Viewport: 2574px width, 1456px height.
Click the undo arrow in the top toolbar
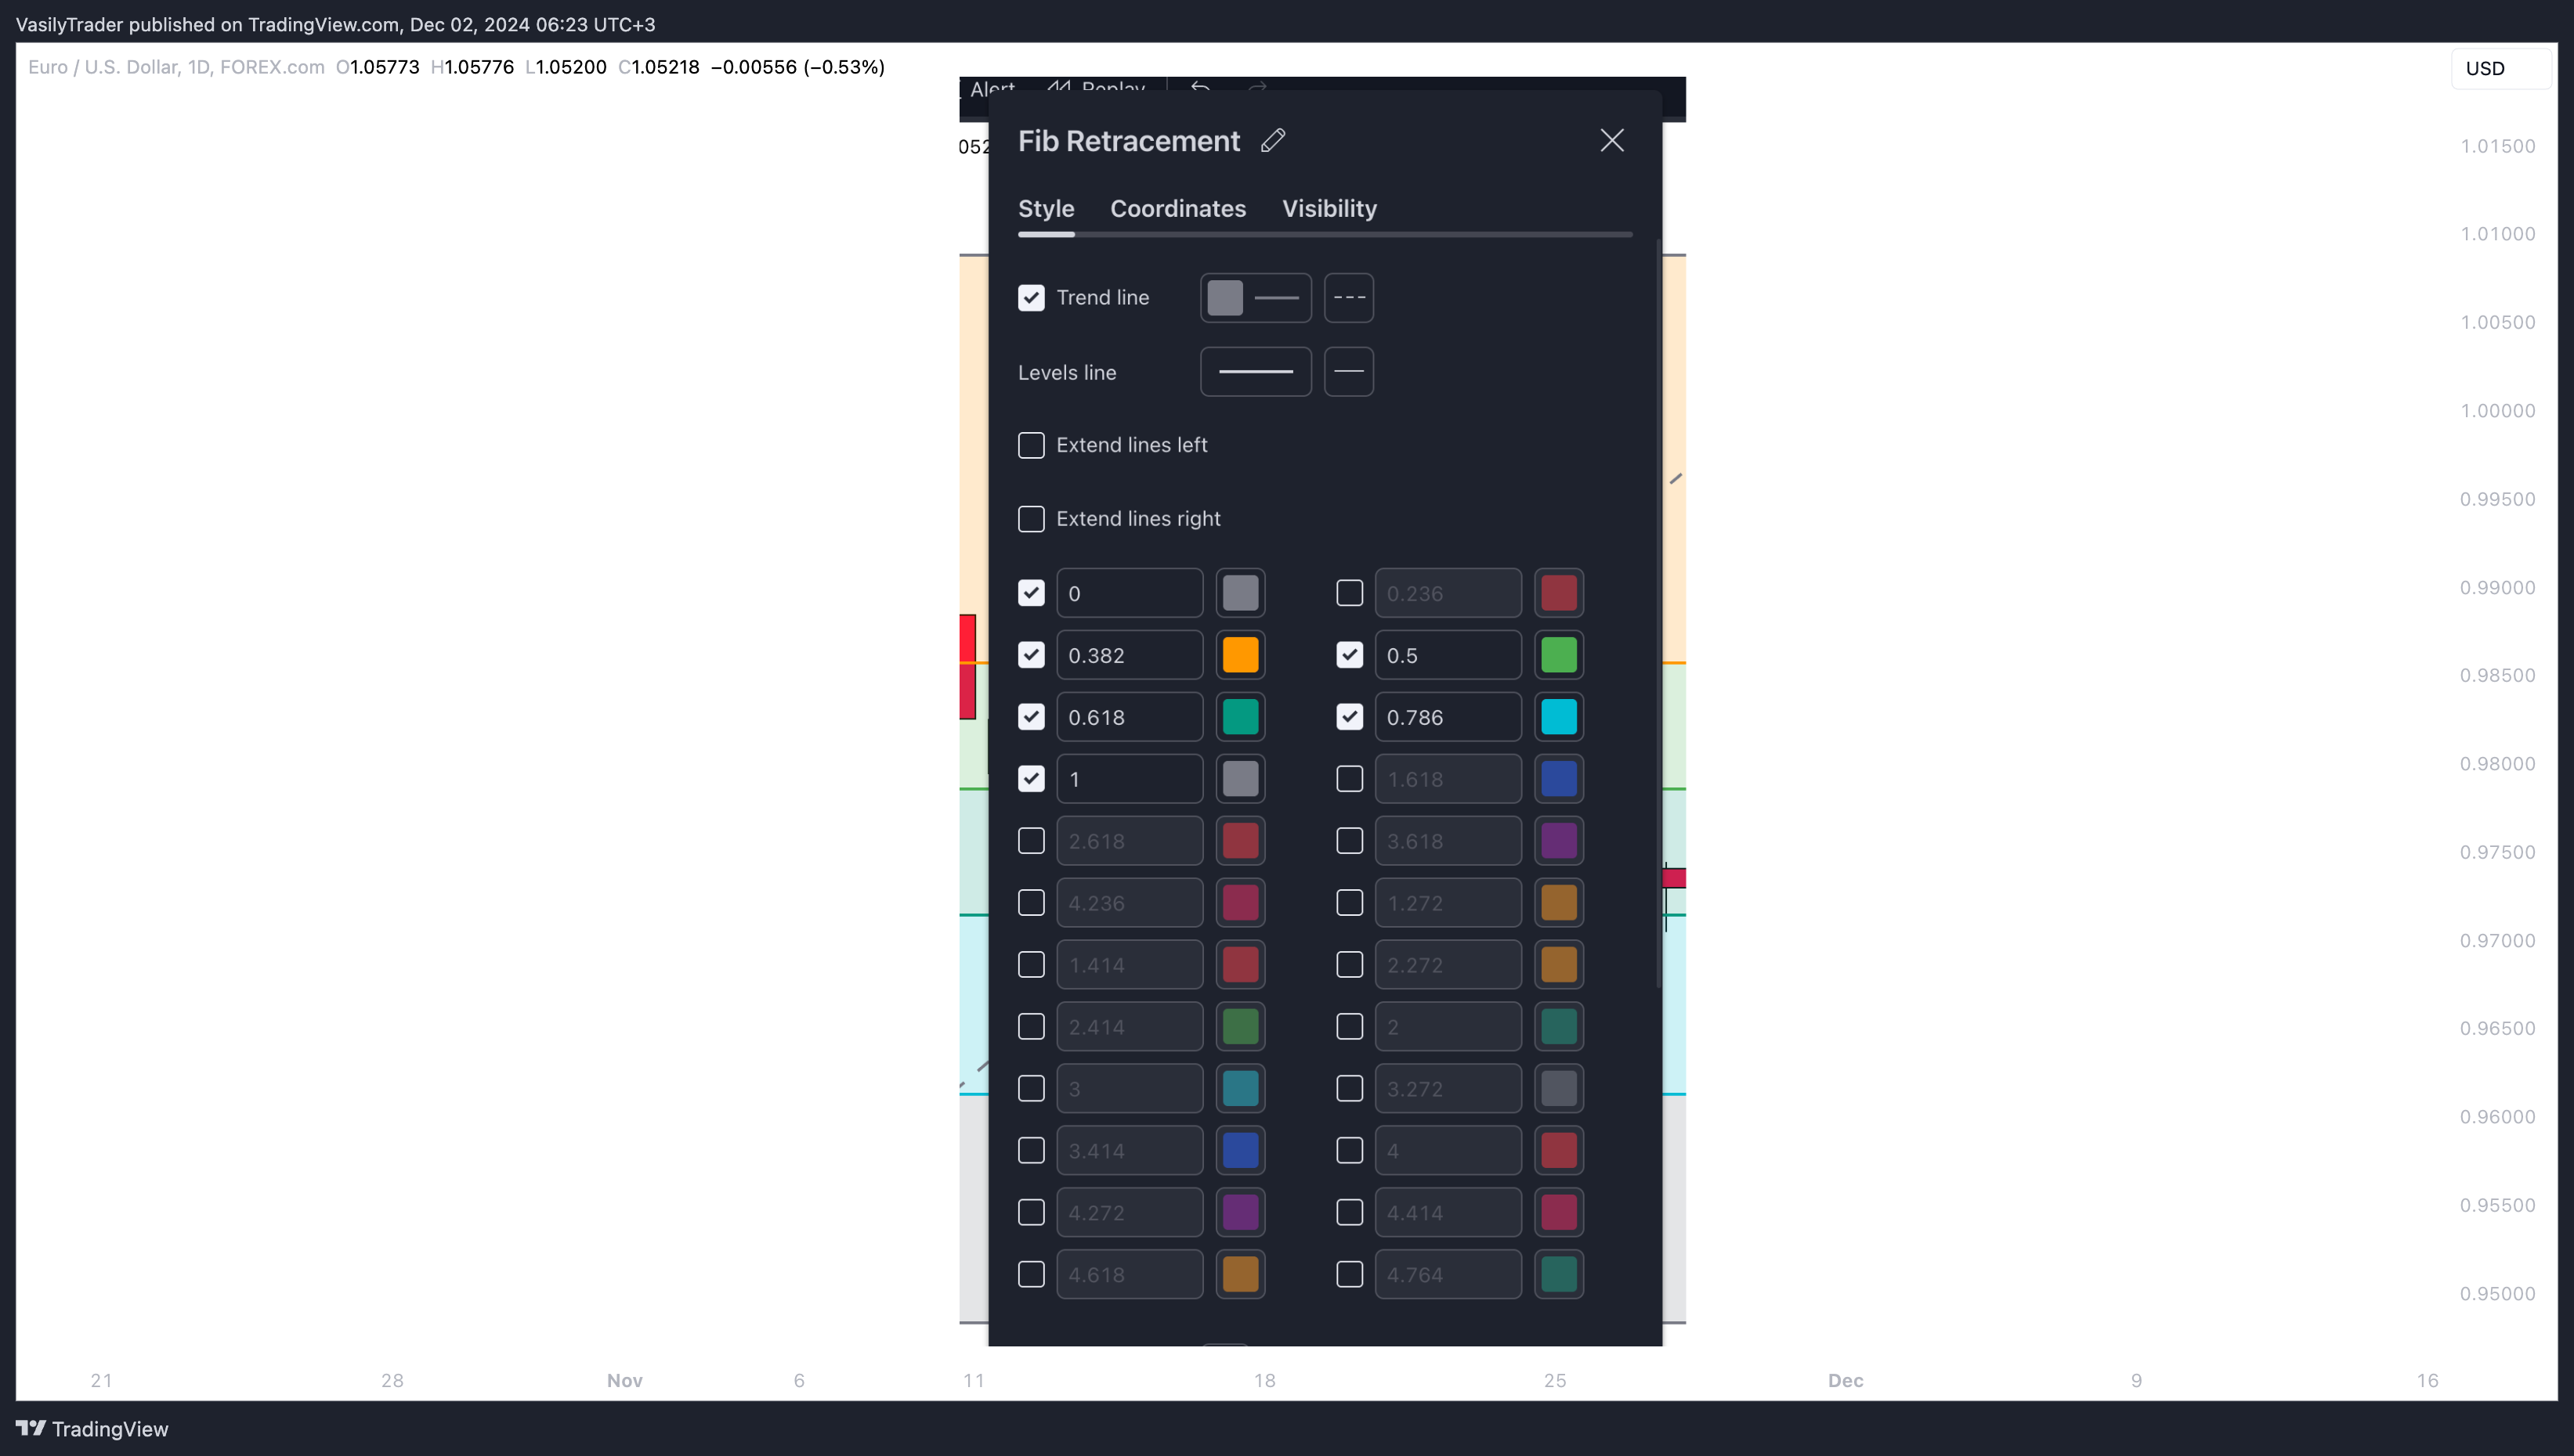coord(1201,88)
